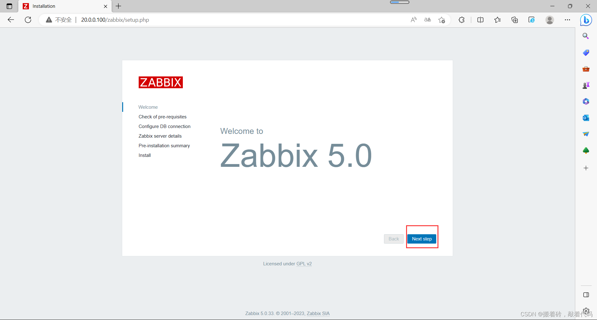Open the user profile avatar

[x=550, y=20]
